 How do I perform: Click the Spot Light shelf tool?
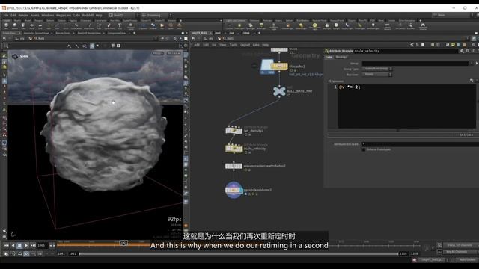click(x=251, y=26)
